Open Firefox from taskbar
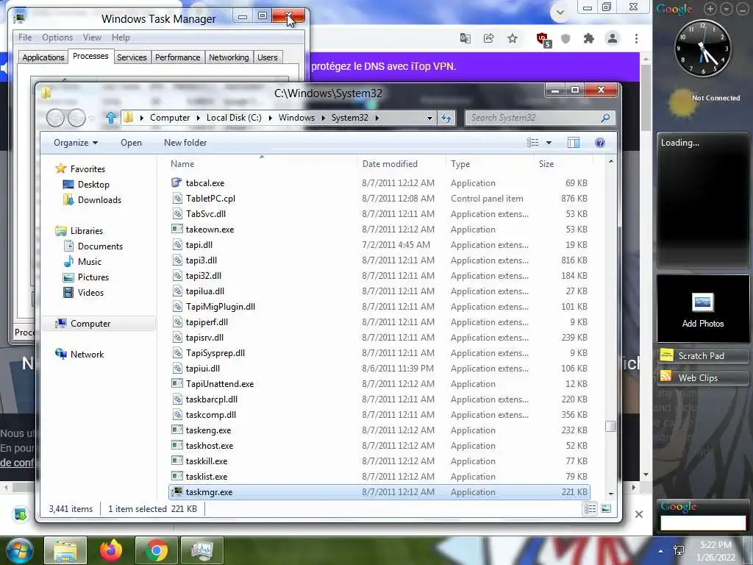753x565 pixels. click(111, 550)
